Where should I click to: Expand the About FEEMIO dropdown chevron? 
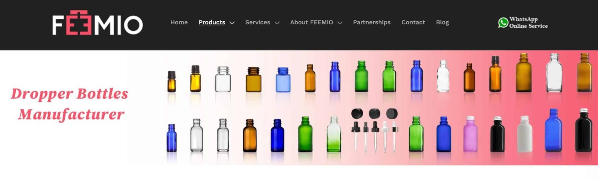(x=340, y=23)
